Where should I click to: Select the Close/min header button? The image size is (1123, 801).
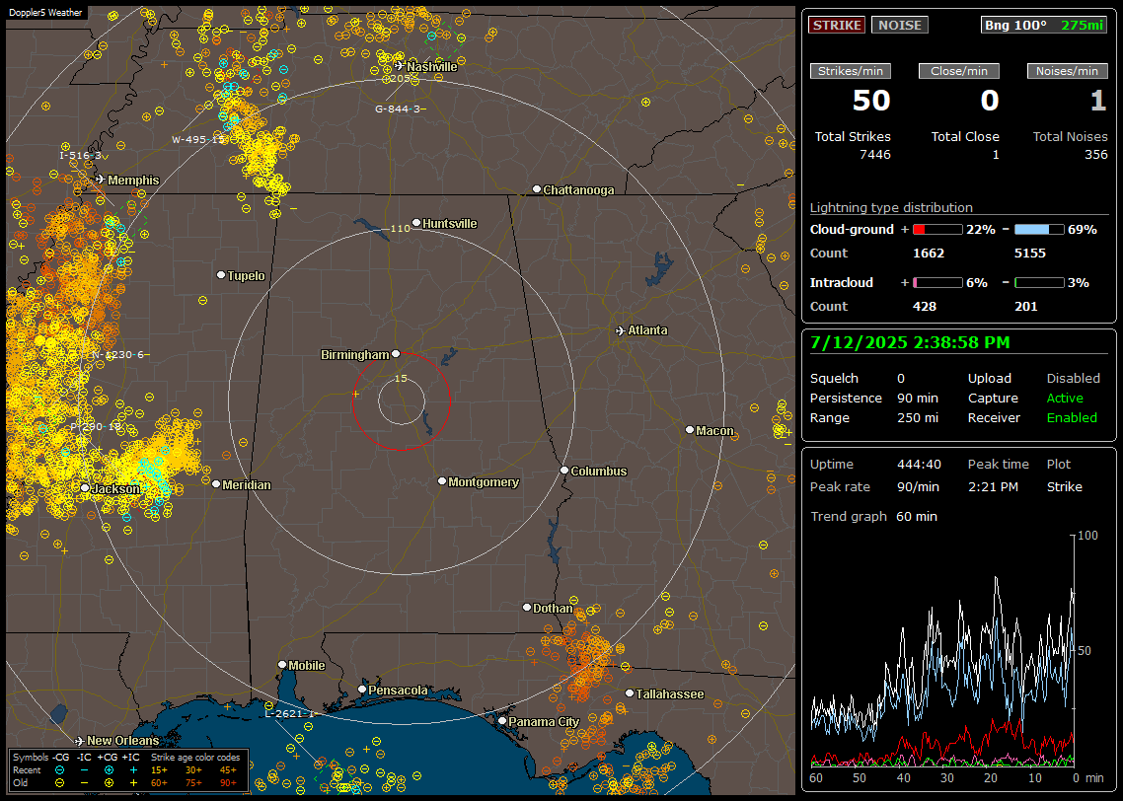pyautogui.click(x=959, y=71)
